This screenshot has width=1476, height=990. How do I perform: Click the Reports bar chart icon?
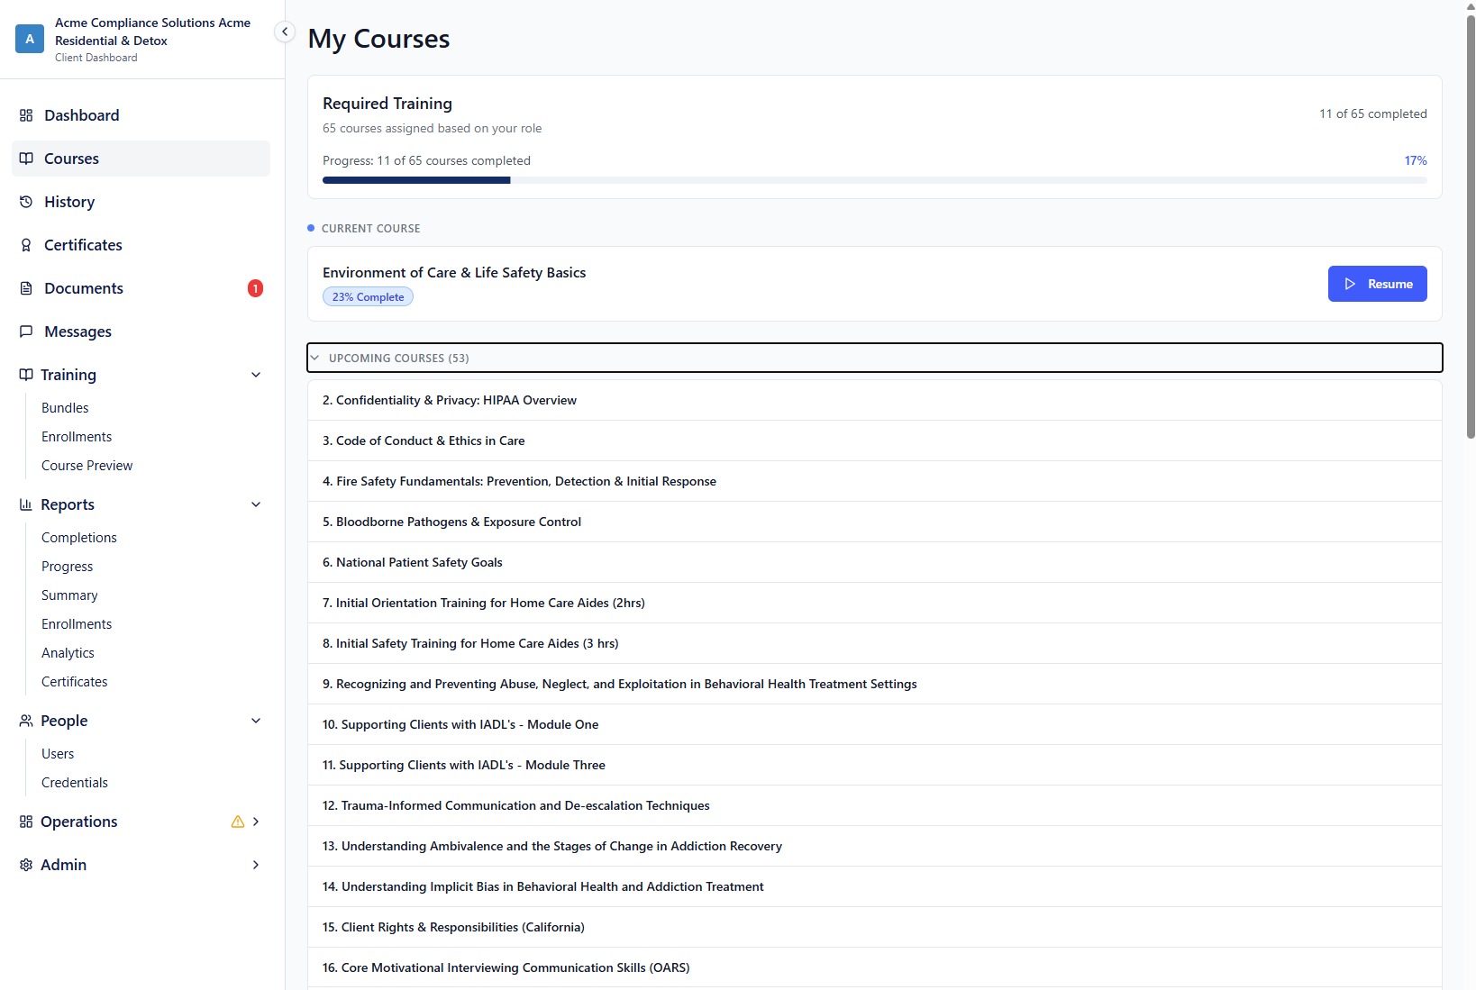pos(26,504)
